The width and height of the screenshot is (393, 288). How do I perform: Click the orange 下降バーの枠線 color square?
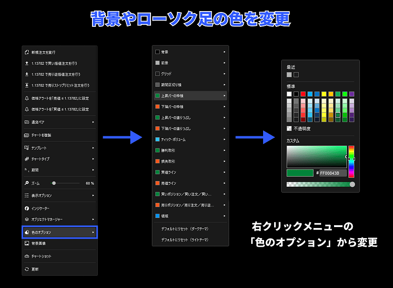157,107
